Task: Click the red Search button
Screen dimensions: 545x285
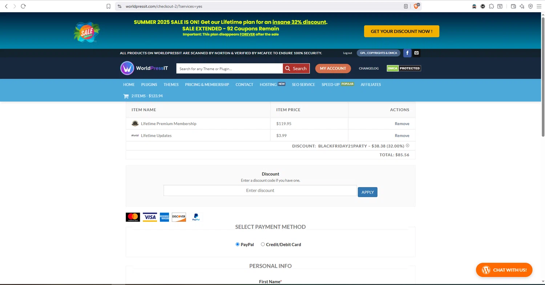Action: click(296, 68)
